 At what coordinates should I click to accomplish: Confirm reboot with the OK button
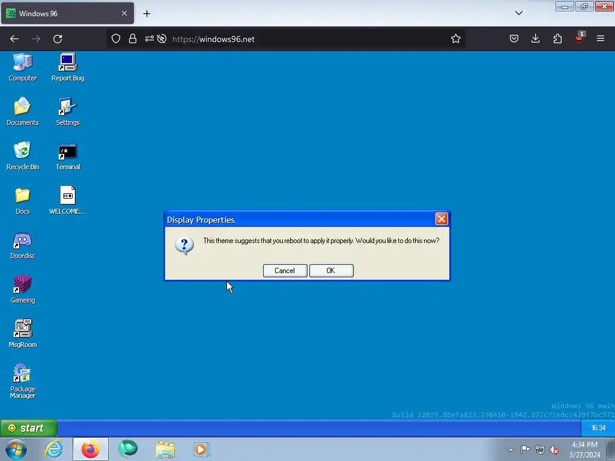pyautogui.click(x=332, y=271)
